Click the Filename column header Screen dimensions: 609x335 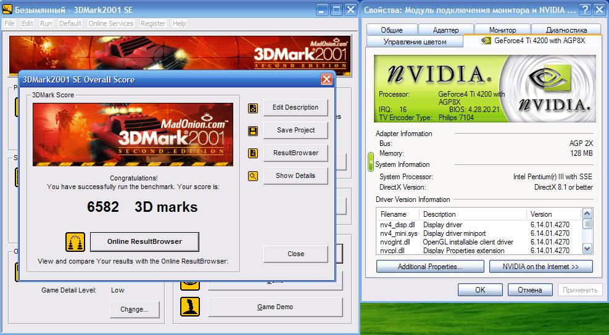[x=398, y=214]
